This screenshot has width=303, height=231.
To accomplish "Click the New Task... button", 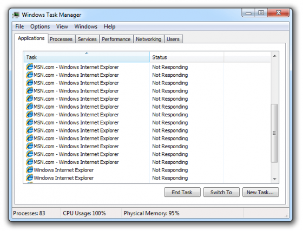I will 260,192.
